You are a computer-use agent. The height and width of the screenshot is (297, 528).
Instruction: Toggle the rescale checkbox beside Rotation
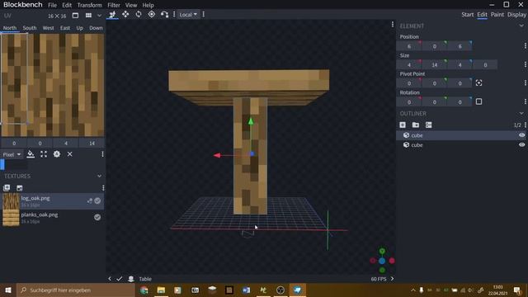pos(478,101)
